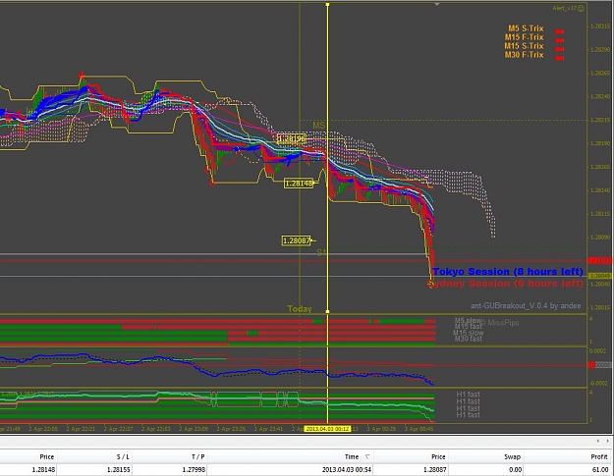Click the Price column header beside Swap
The width and height of the screenshot is (614, 476).
(438, 456)
